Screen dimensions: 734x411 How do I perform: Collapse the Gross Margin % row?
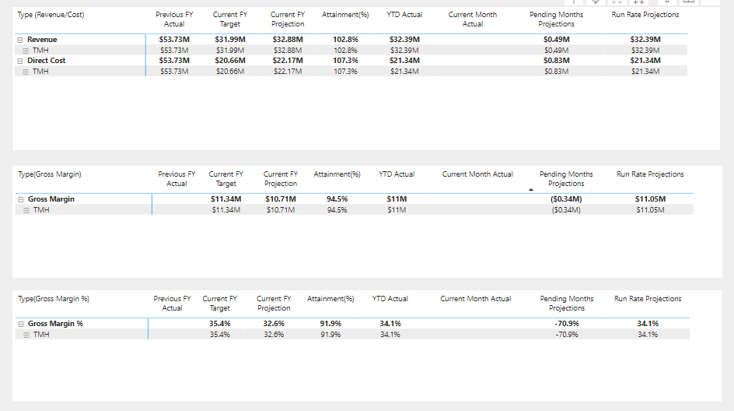click(20, 324)
